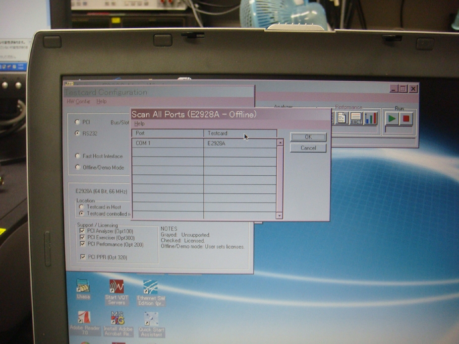Select the Fast Host Interface option

coord(78,156)
